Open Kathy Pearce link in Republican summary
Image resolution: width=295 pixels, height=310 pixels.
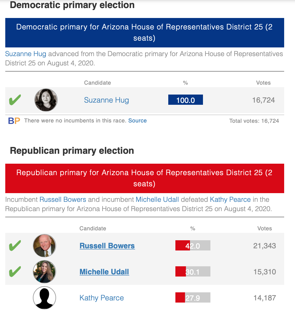[x=230, y=199]
